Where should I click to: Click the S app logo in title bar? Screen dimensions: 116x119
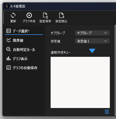[7, 6]
